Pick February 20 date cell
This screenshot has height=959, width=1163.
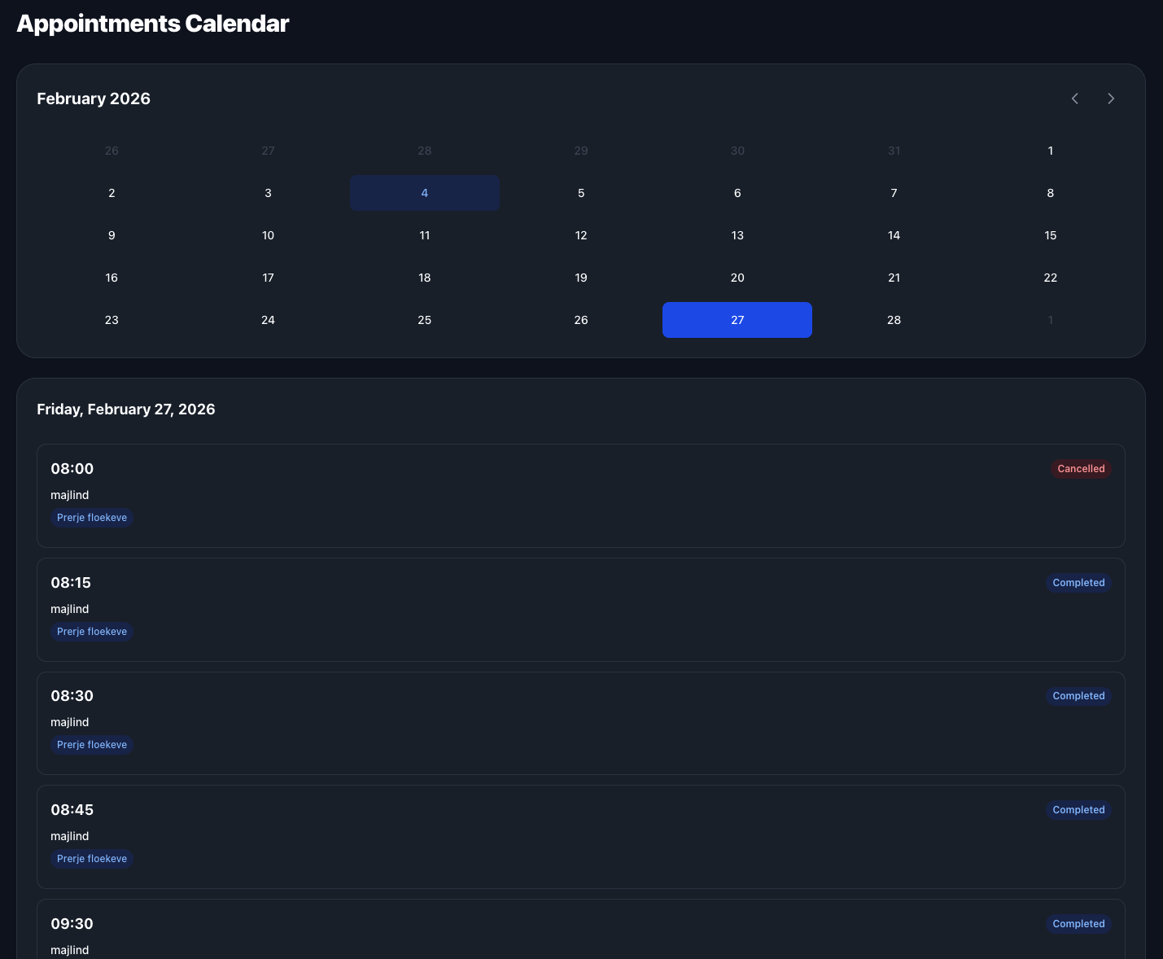tap(737, 278)
